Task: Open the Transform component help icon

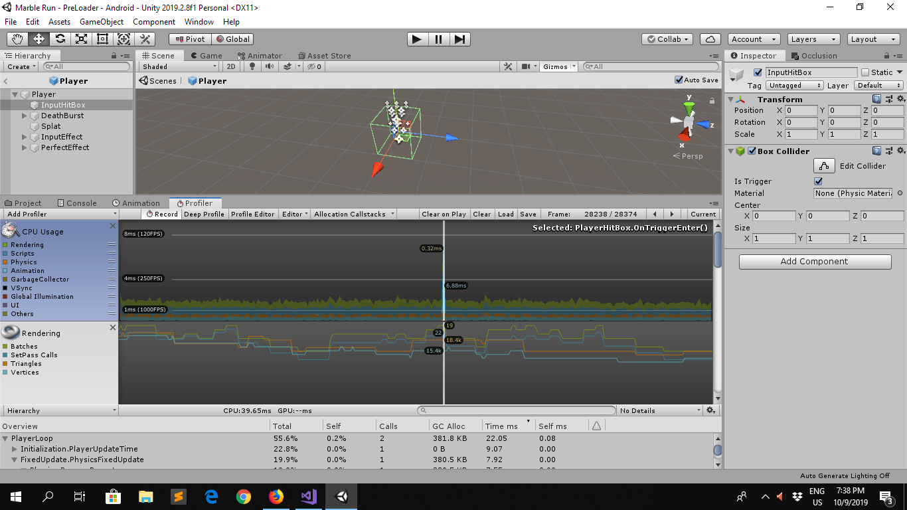Action: click(877, 99)
